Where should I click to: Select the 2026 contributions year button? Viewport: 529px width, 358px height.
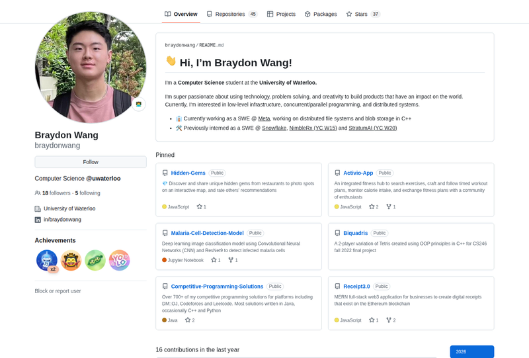[x=472, y=351]
